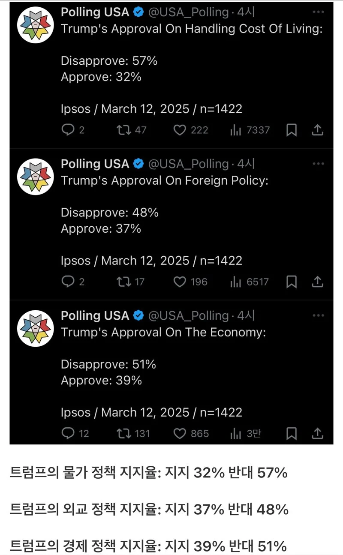This screenshot has width=343, height=555.
Task: Bookmark The Economy poll tweet
Action: [x=292, y=433]
